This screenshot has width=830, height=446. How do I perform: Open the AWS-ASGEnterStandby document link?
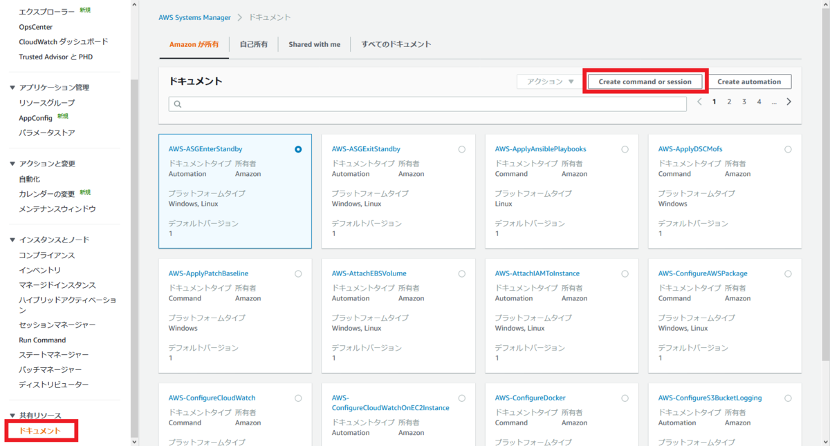coord(205,149)
